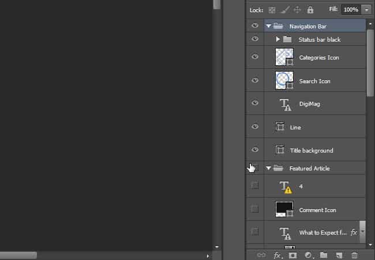Click the lock all padlock icon
This screenshot has height=260, width=375.
[310, 10]
